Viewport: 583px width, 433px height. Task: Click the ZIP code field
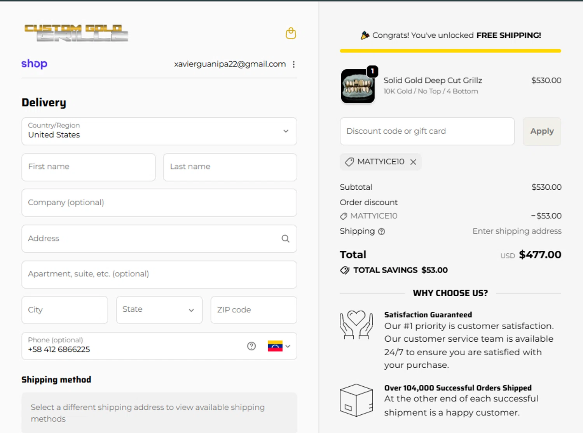tap(254, 310)
